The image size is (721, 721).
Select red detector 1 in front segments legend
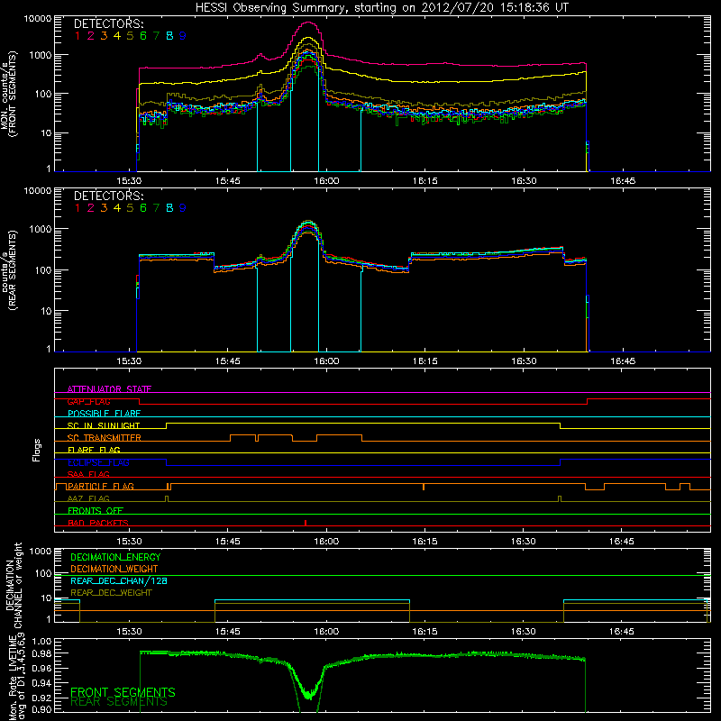[78, 36]
